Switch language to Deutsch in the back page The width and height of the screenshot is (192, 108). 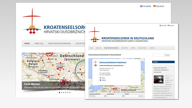click(x=160, y=6)
